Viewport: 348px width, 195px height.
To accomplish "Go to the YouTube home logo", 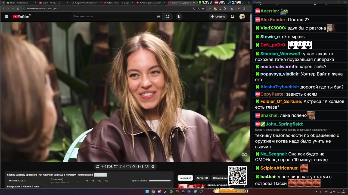I will tap(21, 17).
